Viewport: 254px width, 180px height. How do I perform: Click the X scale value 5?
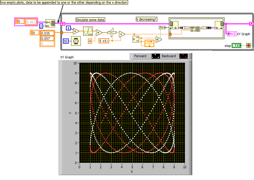(132, 167)
